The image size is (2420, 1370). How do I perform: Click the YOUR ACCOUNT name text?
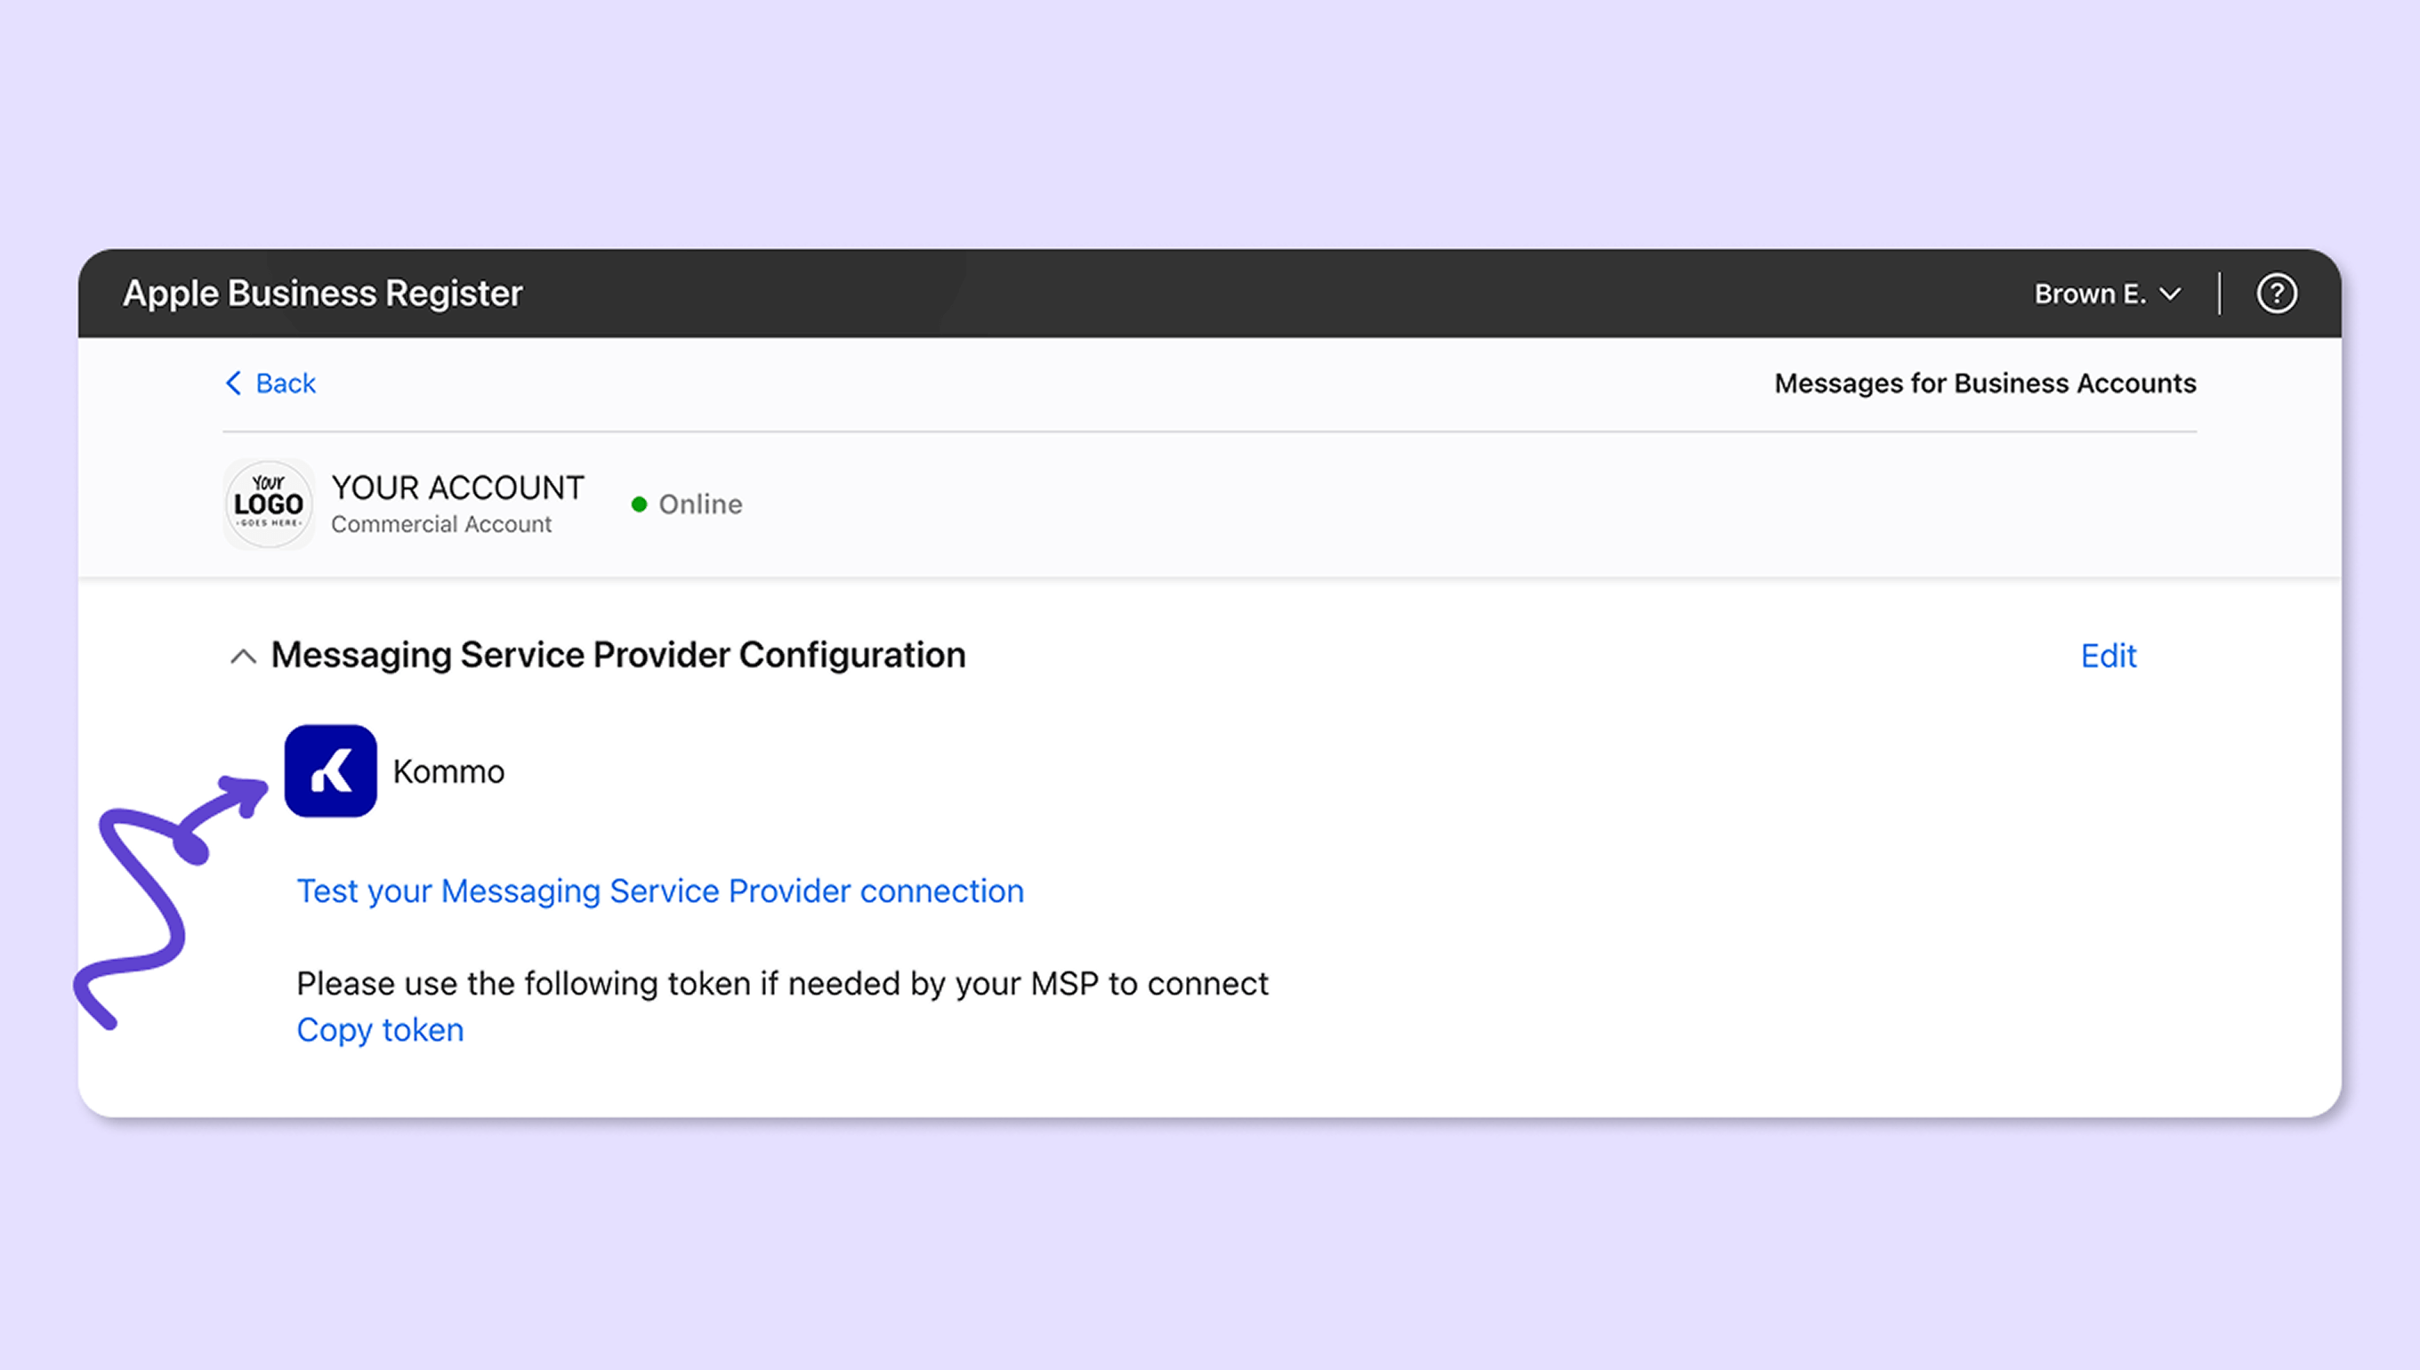(457, 488)
